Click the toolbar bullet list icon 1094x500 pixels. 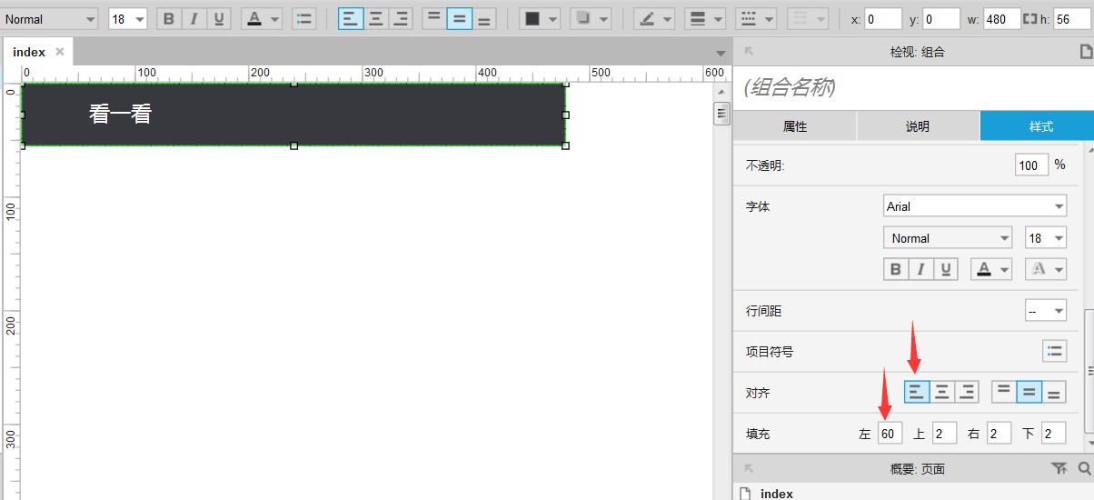pyautogui.click(x=304, y=19)
